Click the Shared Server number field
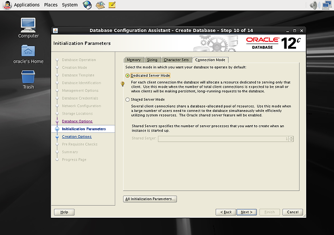 (223, 139)
